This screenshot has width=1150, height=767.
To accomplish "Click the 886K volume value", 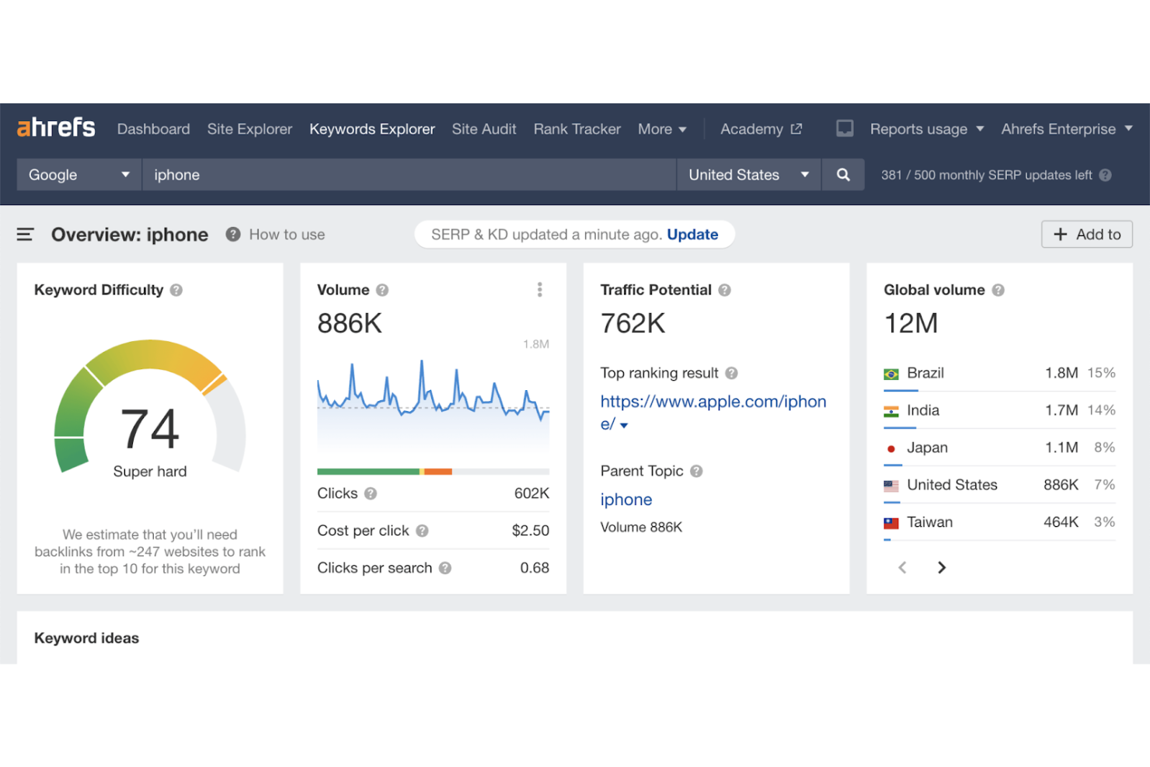I will 350,323.
